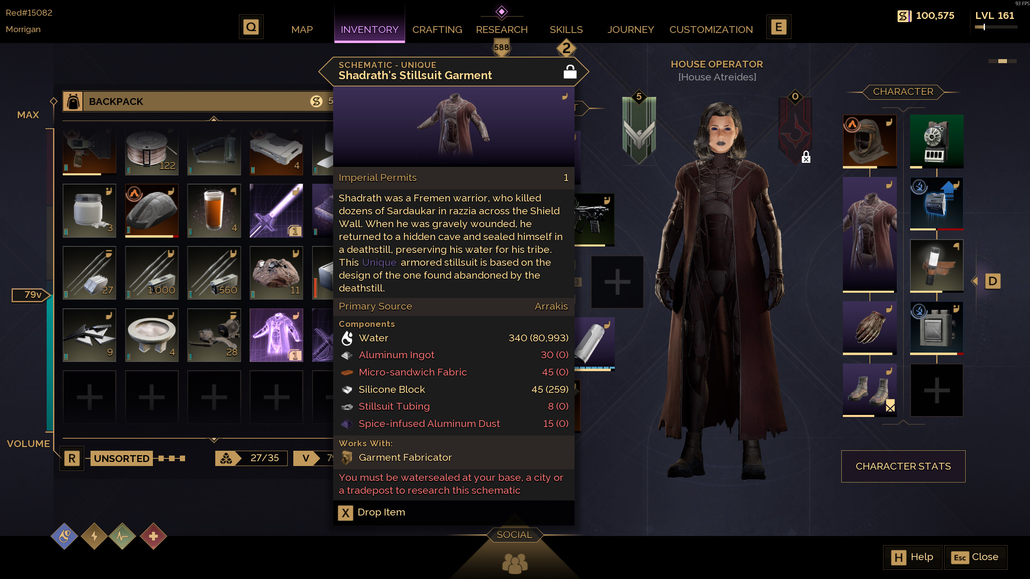Expand backpack list with bottom arrow
This screenshot has width=1030, height=579.
point(214,440)
